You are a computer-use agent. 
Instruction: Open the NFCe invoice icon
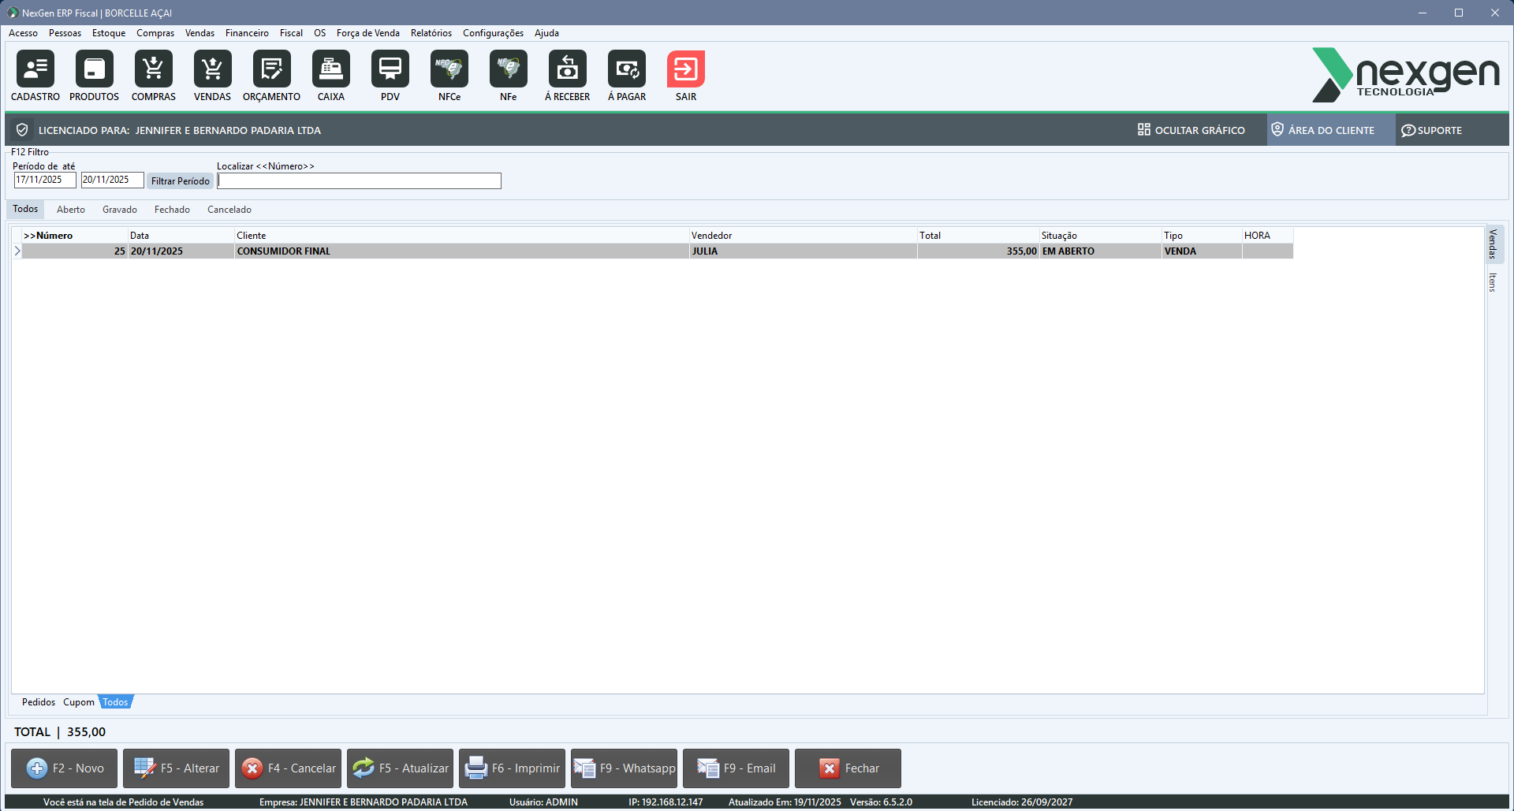(x=449, y=69)
